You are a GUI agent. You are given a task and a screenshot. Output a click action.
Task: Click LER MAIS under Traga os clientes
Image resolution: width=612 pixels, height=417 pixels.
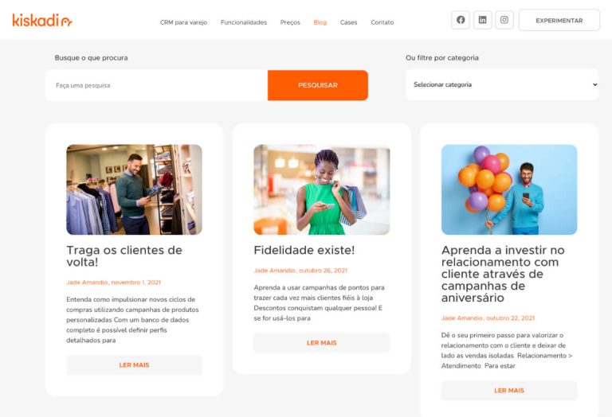tap(134, 365)
